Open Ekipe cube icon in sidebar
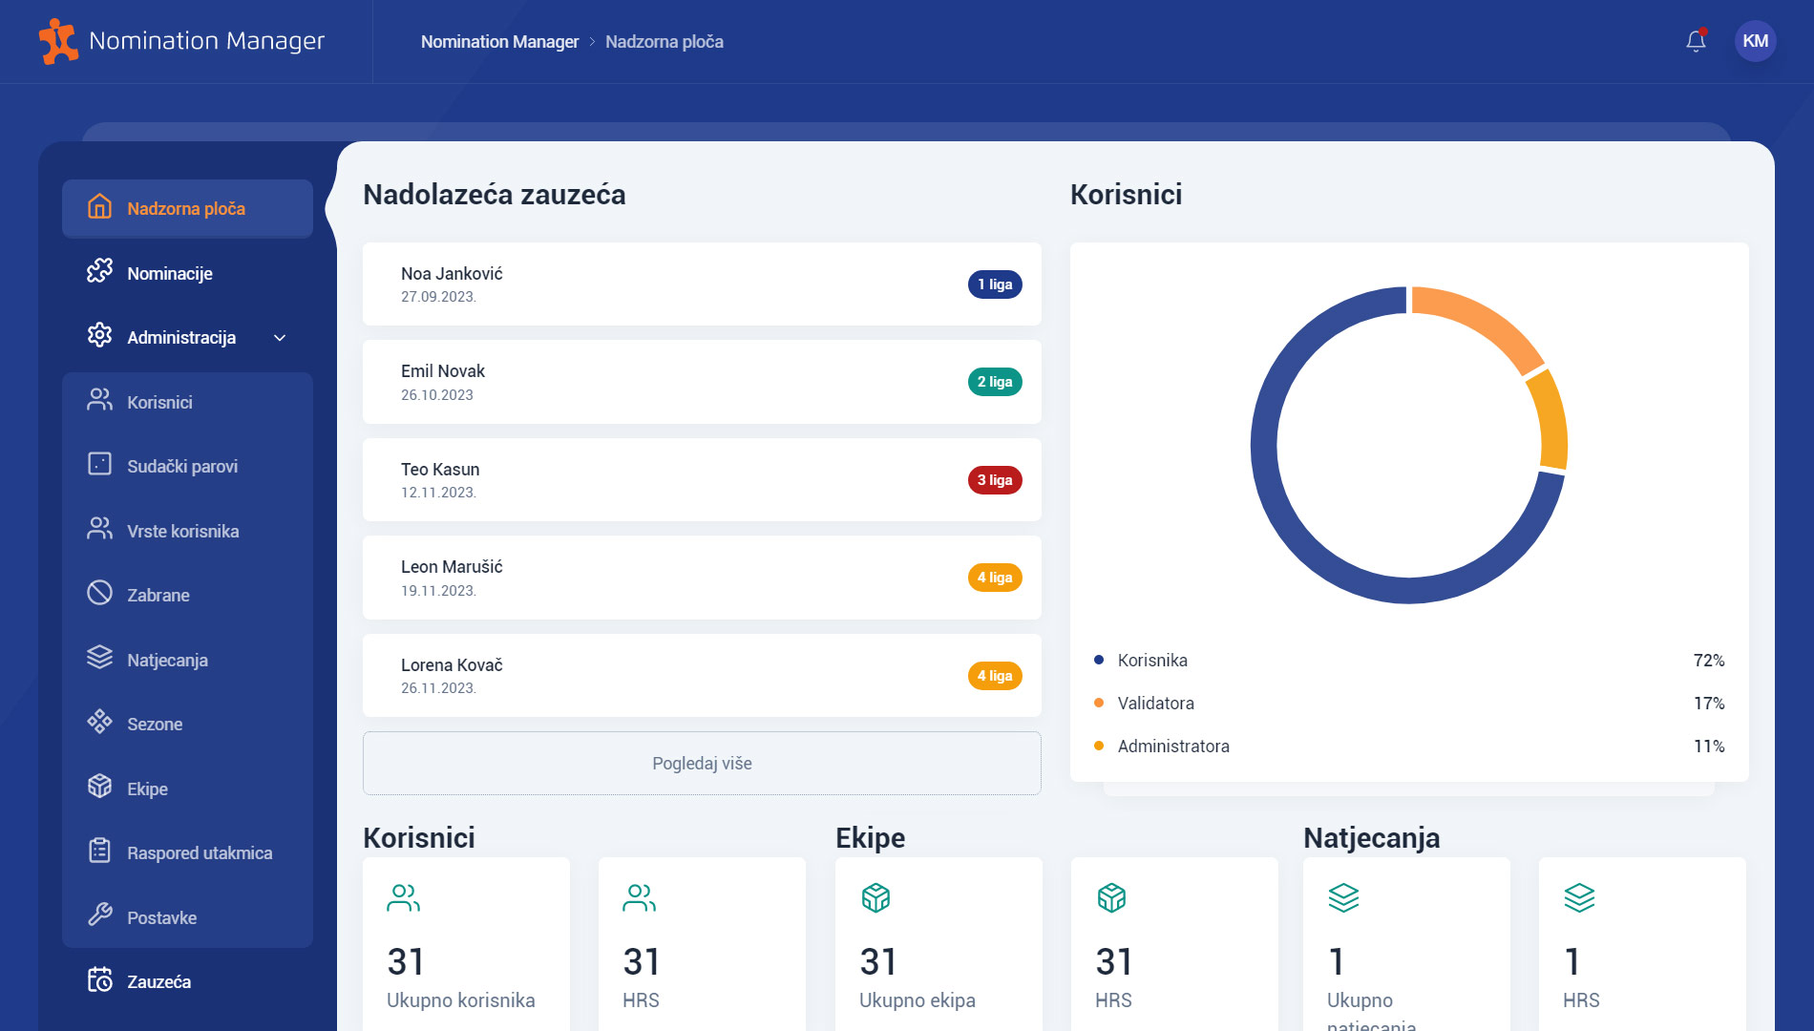 coord(99,788)
